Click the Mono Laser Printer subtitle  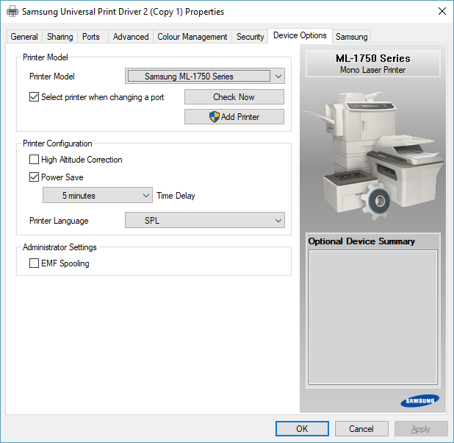click(x=373, y=70)
